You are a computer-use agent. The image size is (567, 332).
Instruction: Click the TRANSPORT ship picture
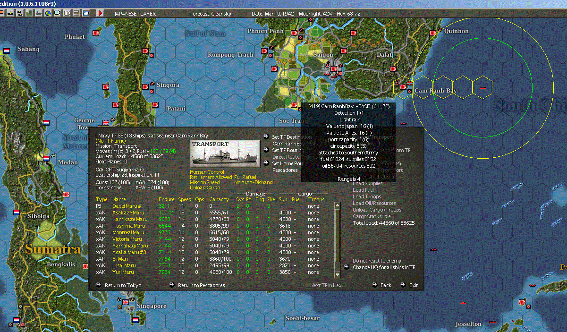click(225, 153)
